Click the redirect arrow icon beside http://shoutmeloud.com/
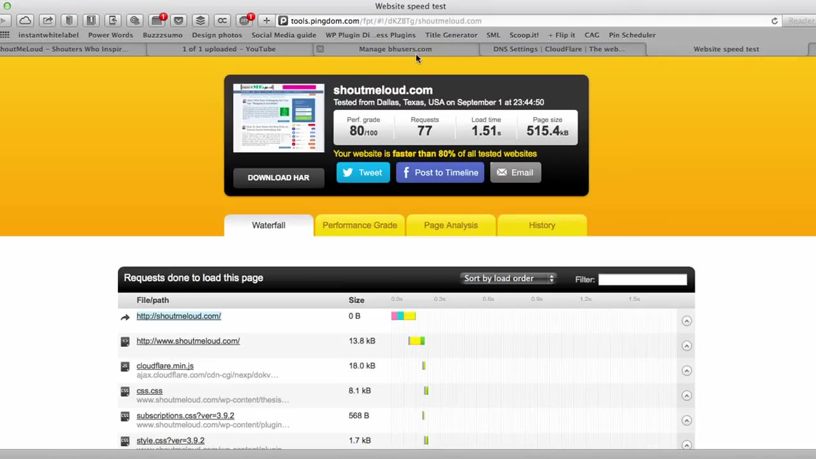Viewport: 816px width, 459px height. click(x=125, y=317)
